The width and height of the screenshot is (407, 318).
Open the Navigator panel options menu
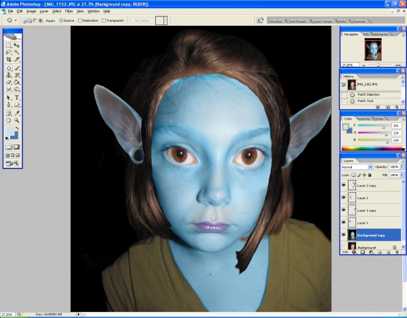pos(403,35)
